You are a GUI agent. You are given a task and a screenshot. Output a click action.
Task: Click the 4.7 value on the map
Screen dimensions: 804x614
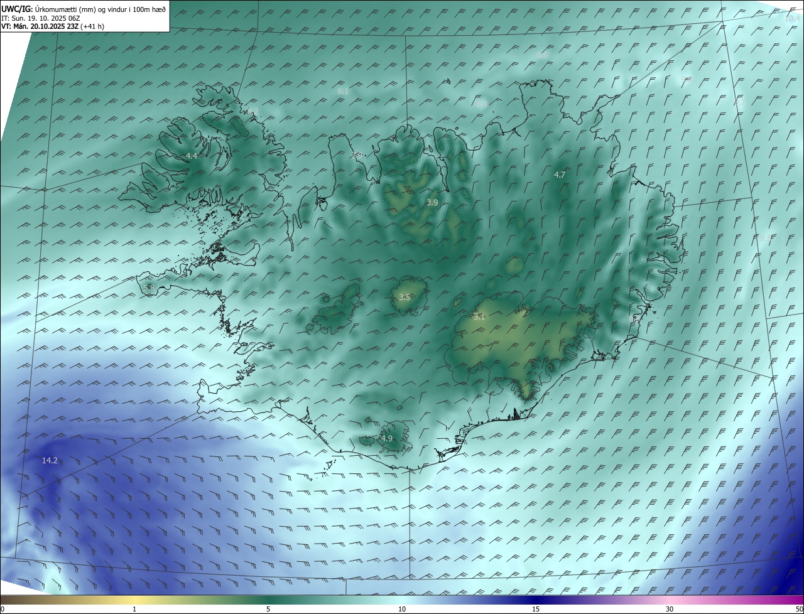[560, 175]
